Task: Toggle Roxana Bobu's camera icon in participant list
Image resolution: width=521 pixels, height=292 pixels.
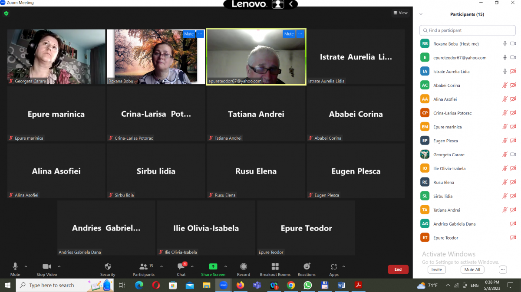Action: 513,44
